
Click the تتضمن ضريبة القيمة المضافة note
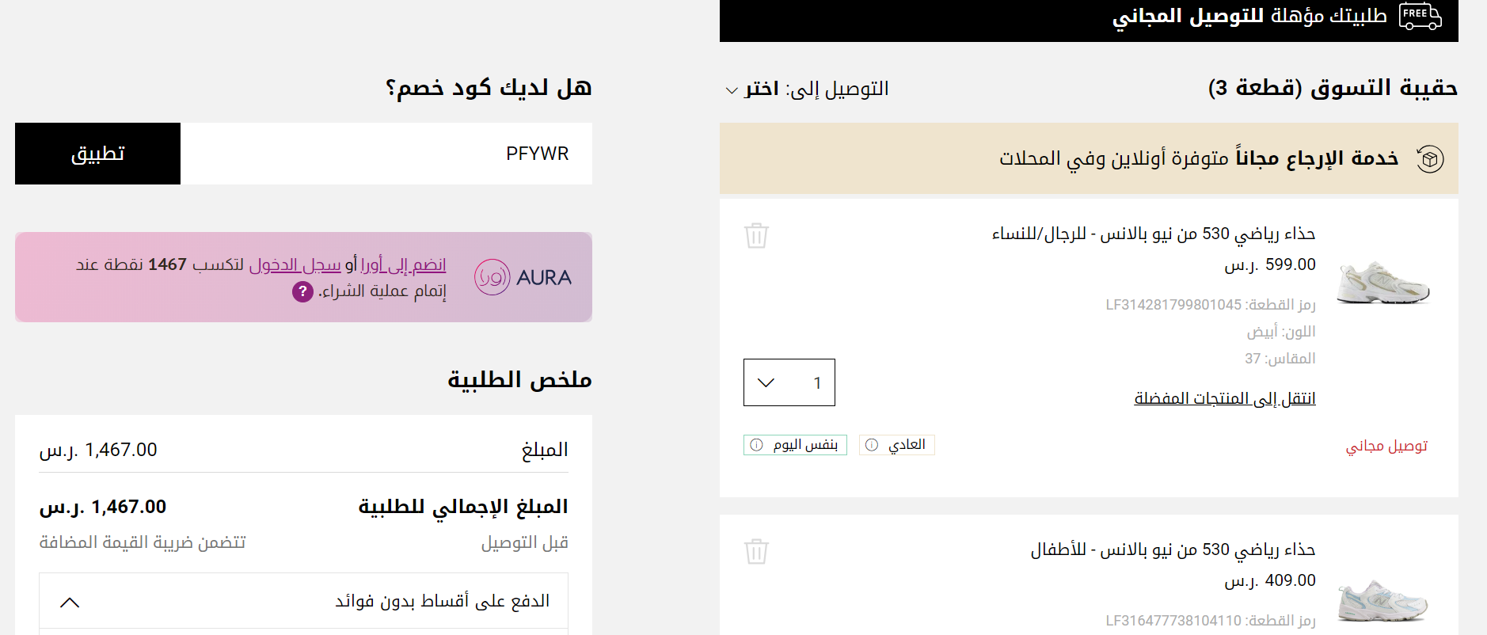(x=143, y=542)
